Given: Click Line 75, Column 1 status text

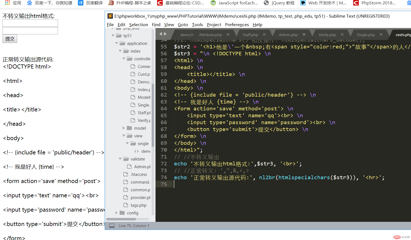Looking at the screenshot, I should point(134,226).
